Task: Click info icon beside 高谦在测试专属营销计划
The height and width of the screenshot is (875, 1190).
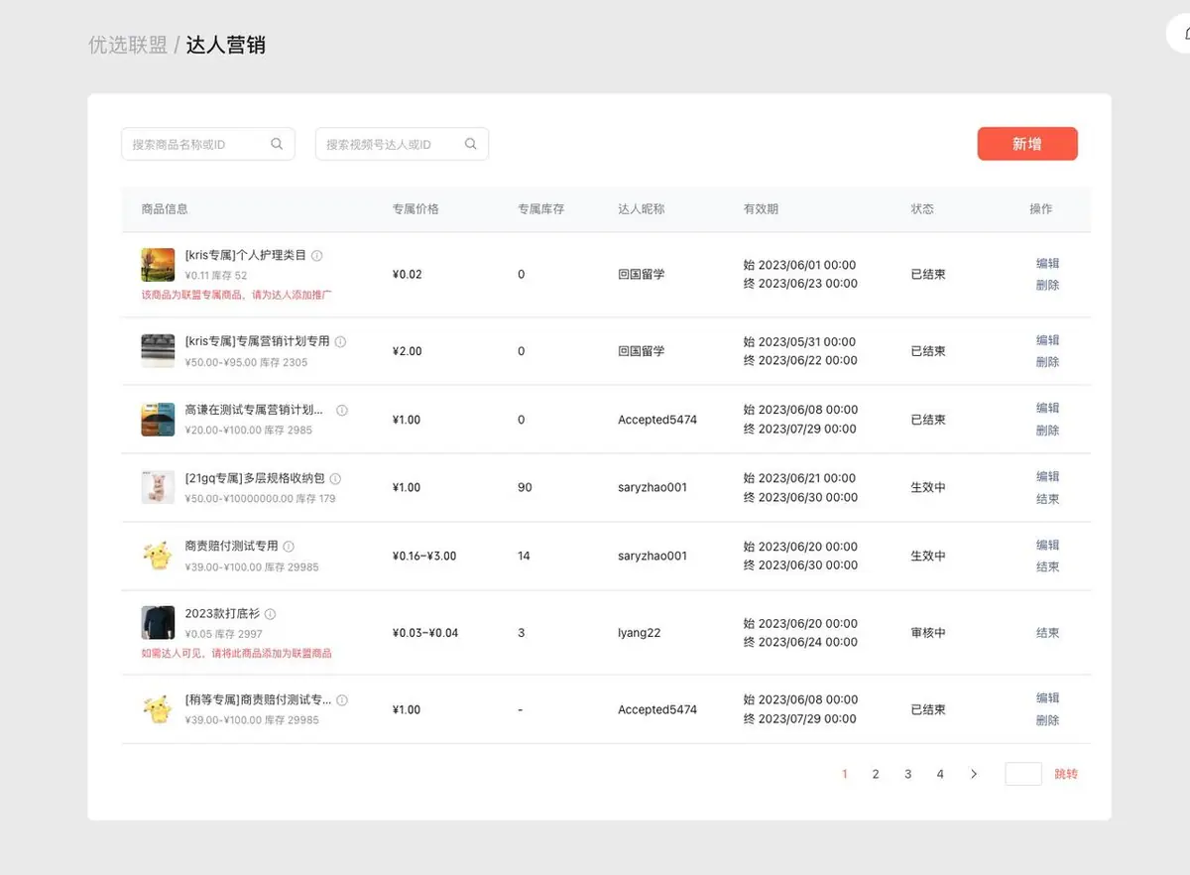Action: pyautogui.click(x=342, y=410)
